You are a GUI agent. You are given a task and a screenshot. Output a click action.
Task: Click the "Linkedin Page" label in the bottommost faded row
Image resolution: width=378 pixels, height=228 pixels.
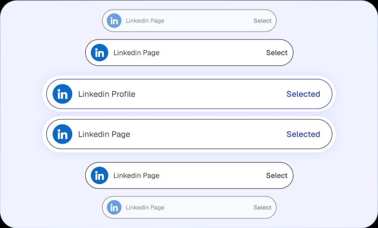click(145, 207)
